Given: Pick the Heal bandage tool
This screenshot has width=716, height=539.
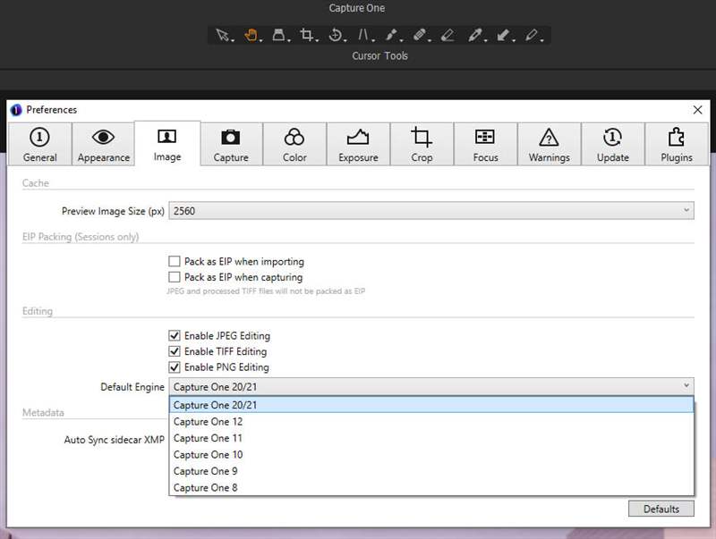Looking at the screenshot, I should click(x=420, y=35).
